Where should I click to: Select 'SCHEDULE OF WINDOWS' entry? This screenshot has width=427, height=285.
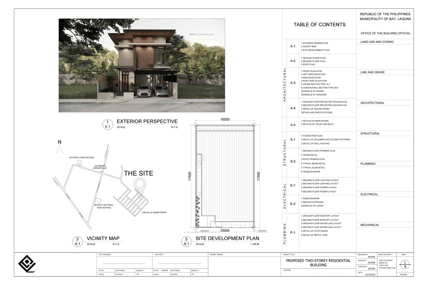[314, 95]
